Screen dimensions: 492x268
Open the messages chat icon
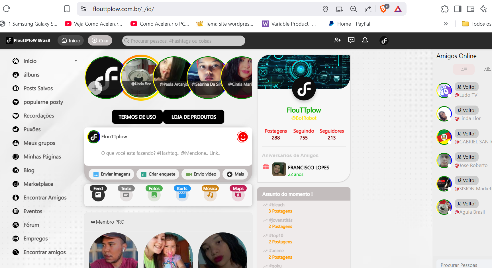pyautogui.click(x=351, y=40)
